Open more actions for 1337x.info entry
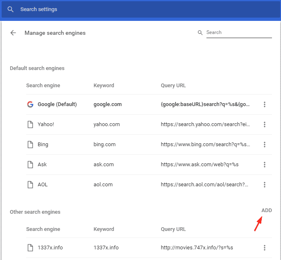 (x=265, y=247)
